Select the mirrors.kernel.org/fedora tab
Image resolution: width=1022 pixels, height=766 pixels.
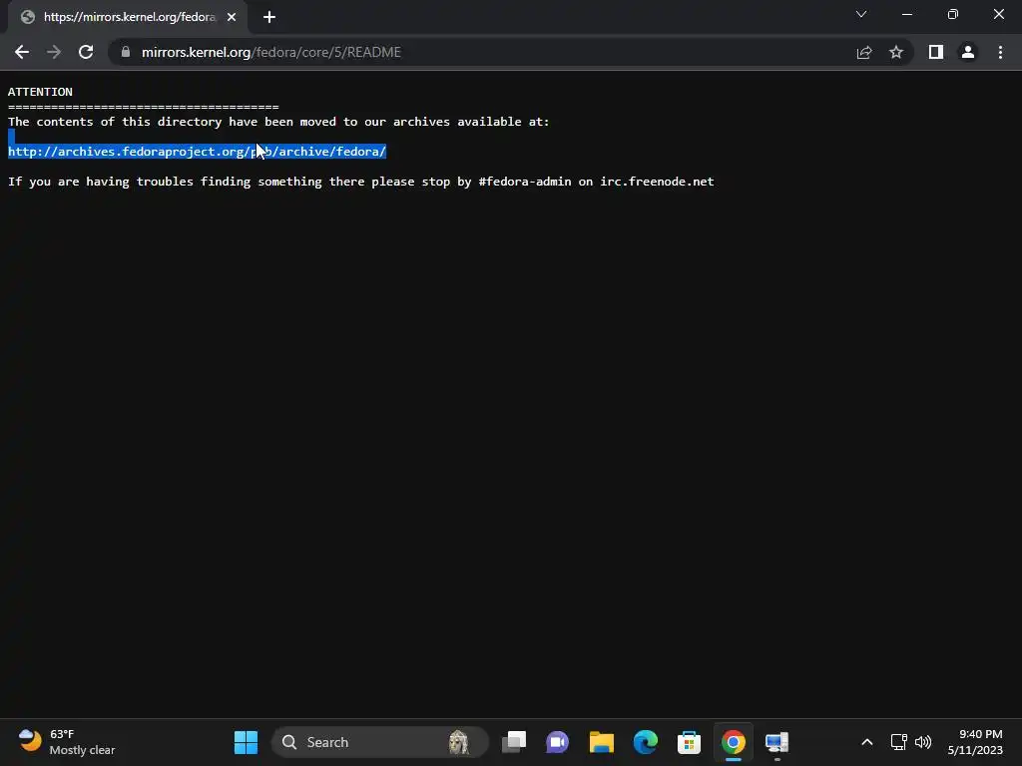128,17
